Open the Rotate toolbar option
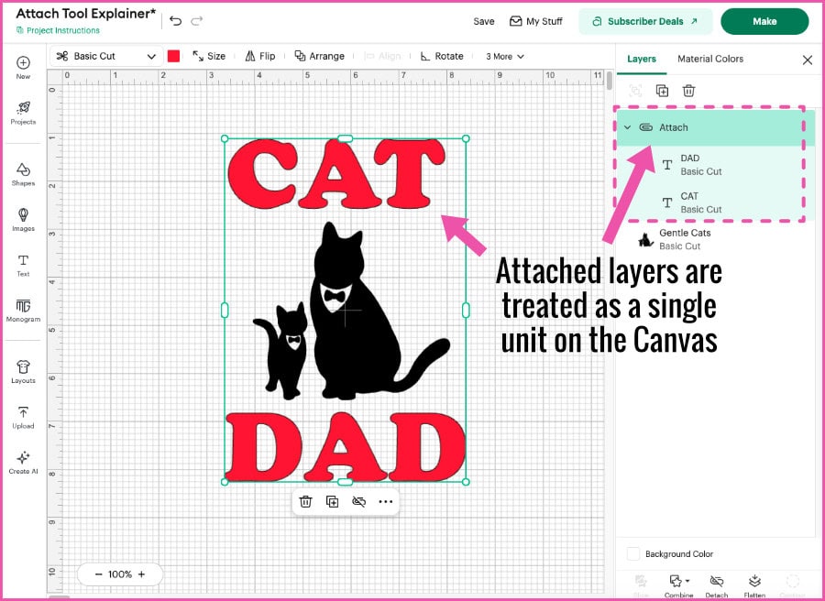 [x=442, y=56]
